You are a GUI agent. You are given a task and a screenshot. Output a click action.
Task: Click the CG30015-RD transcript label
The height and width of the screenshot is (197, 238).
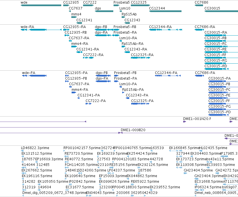216,66
